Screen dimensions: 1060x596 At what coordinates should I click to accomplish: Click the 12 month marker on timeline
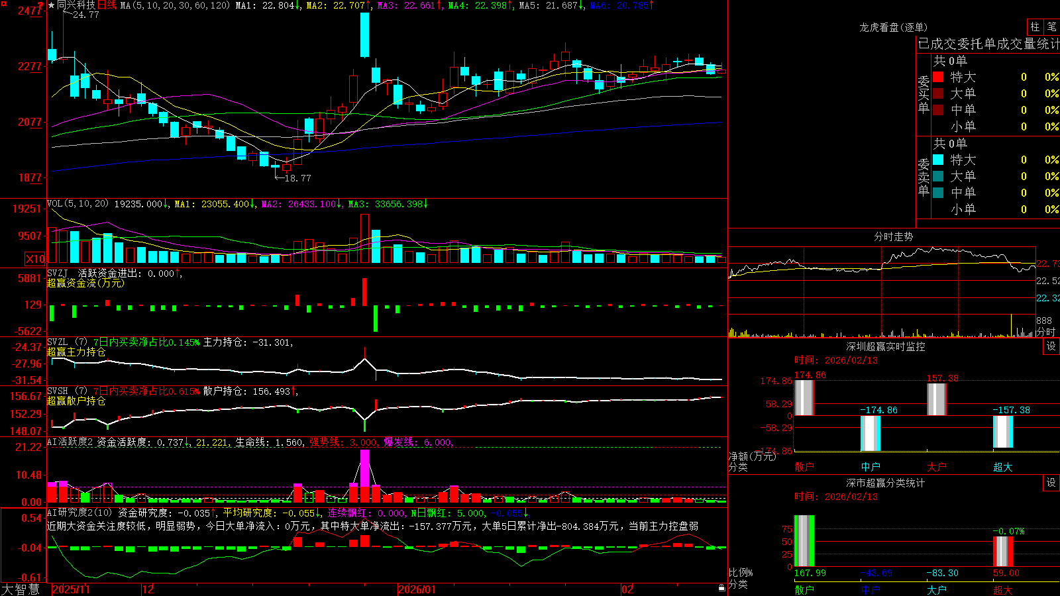pos(148,589)
